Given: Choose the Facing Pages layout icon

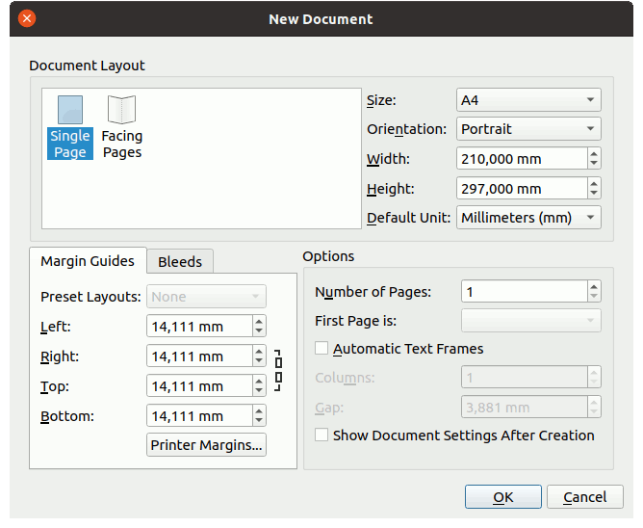Looking at the screenshot, I should (x=122, y=126).
